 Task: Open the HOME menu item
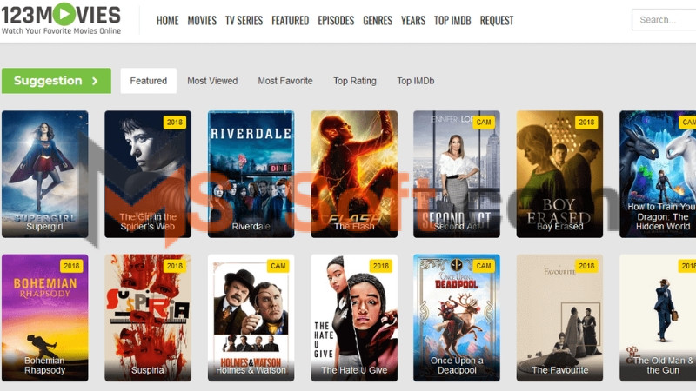[167, 20]
